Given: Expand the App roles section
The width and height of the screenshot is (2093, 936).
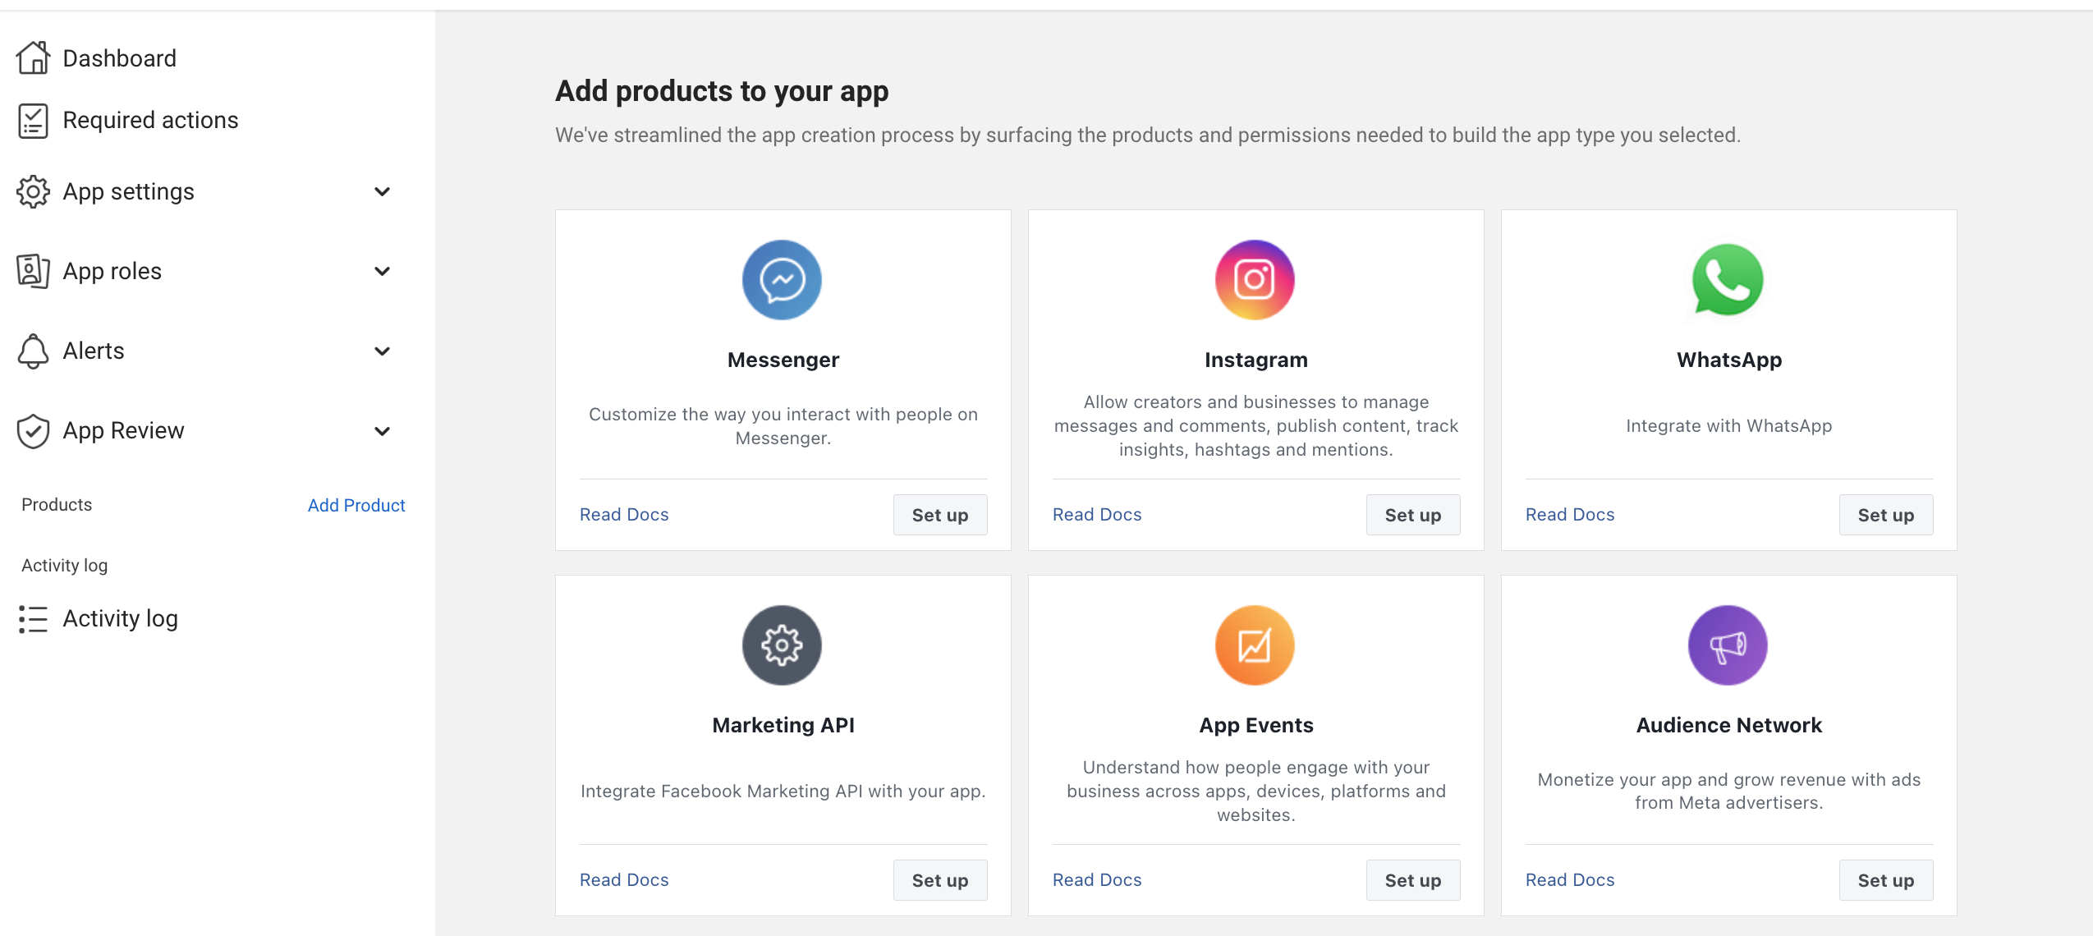Looking at the screenshot, I should click(x=382, y=272).
